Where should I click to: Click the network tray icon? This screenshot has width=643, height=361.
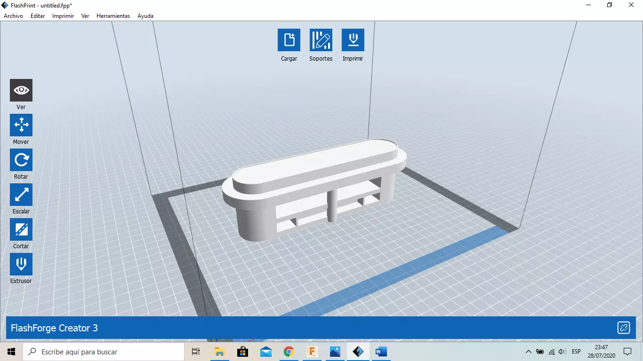551,352
